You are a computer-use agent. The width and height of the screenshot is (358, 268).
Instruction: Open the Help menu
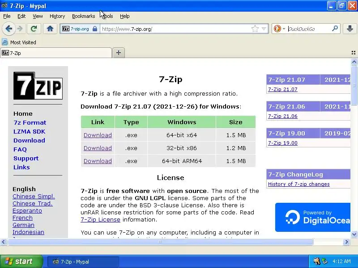pos(125,16)
